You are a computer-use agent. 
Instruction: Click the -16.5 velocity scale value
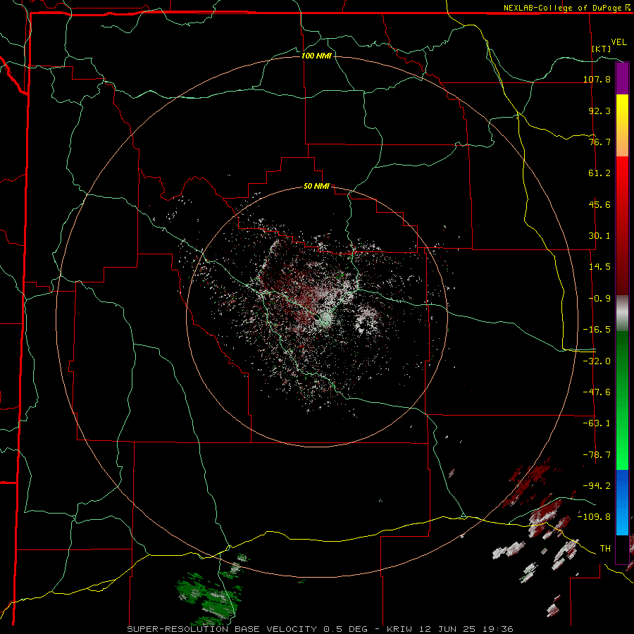597,330
